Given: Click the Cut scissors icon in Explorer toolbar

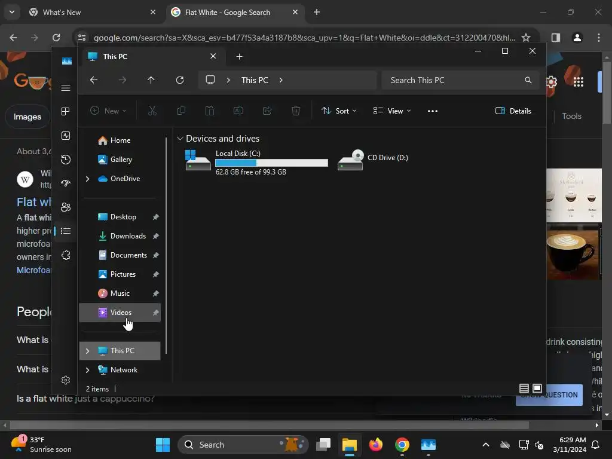Looking at the screenshot, I should [x=152, y=111].
